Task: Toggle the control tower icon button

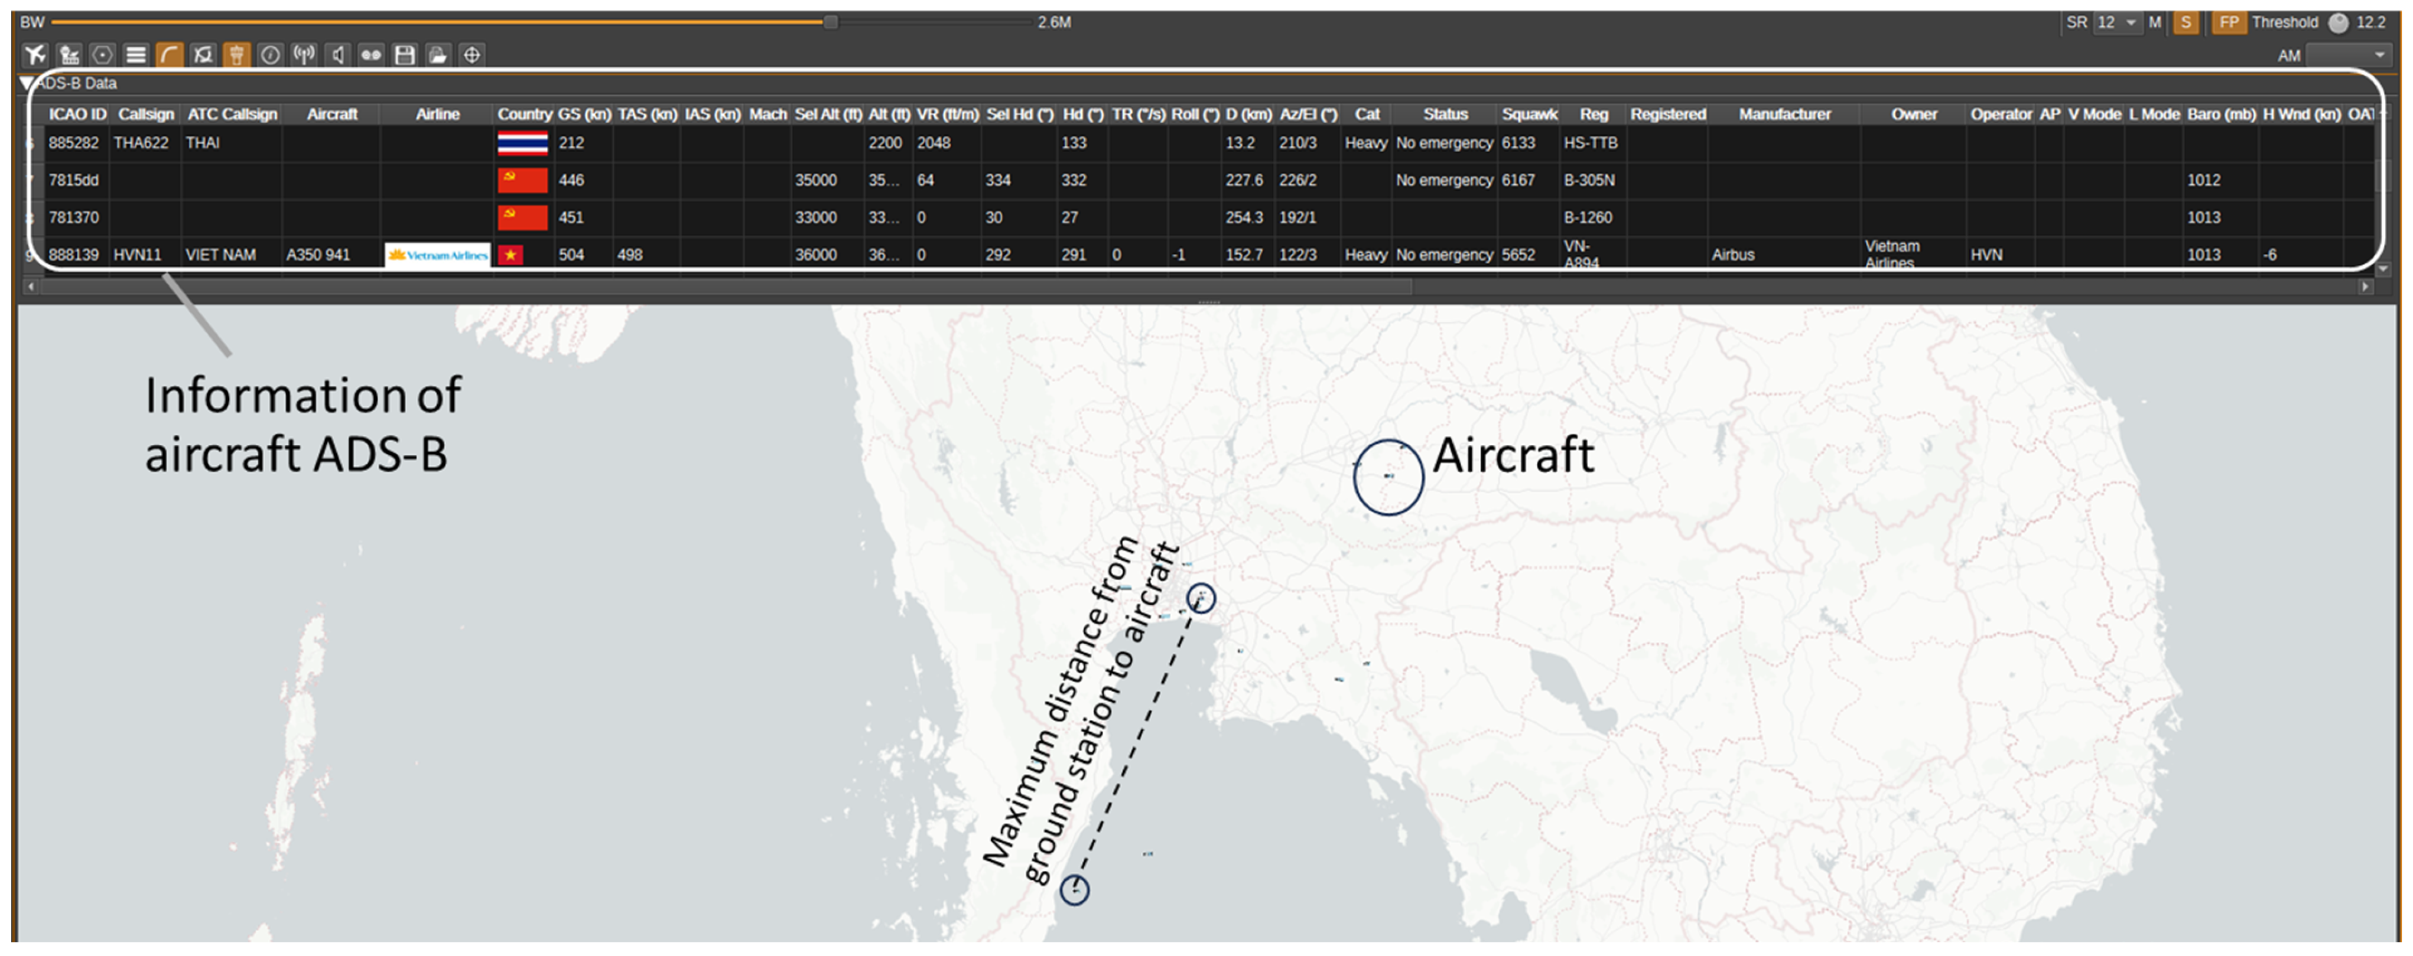Action: [236, 56]
